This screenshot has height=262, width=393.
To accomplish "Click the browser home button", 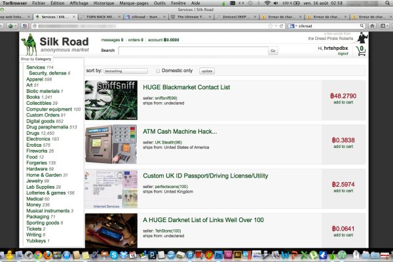I will coord(373,26).
